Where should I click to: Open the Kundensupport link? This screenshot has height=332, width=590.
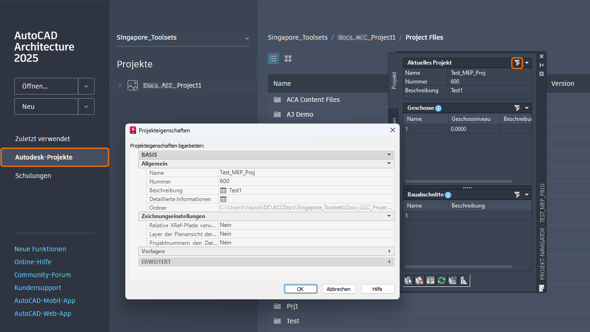coord(38,288)
